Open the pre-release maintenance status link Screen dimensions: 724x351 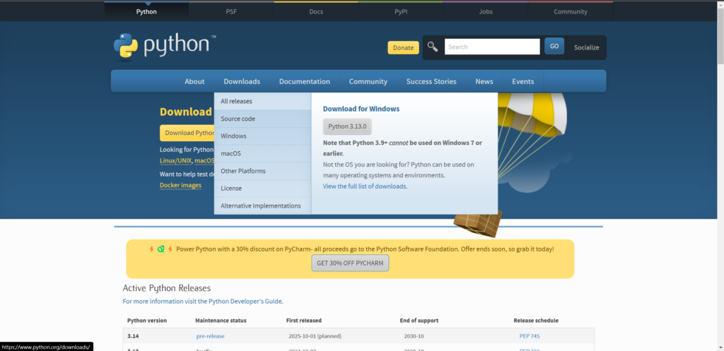[211, 336]
